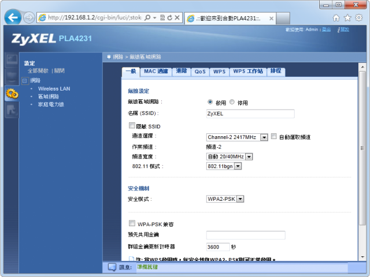Click the status monitor icon in left sidebar
The height and width of the screenshot is (277, 370).
(x=12, y=59)
